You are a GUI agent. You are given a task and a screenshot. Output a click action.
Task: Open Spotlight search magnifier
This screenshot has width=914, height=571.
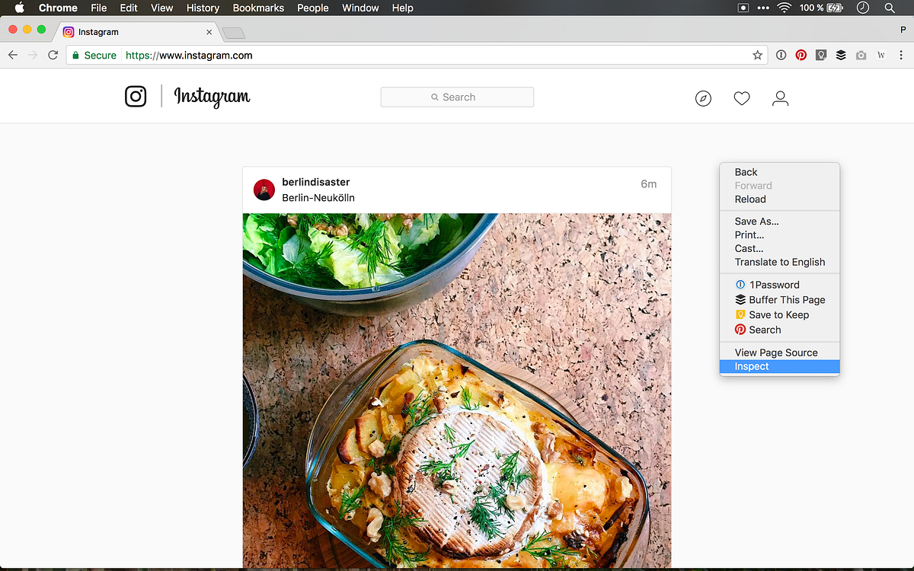coord(890,8)
